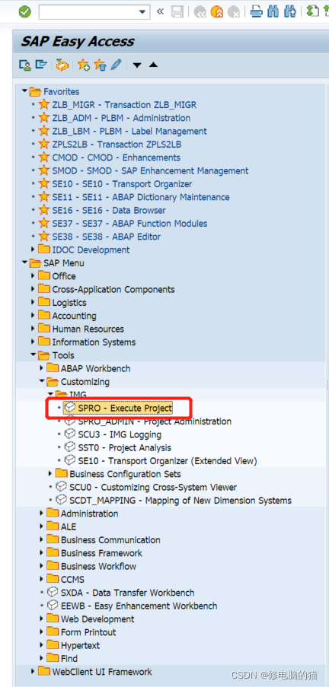Select SCDT_MAPPING - Mapping of New Dimension Systems
The image size is (329, 687).
(180, 501)
